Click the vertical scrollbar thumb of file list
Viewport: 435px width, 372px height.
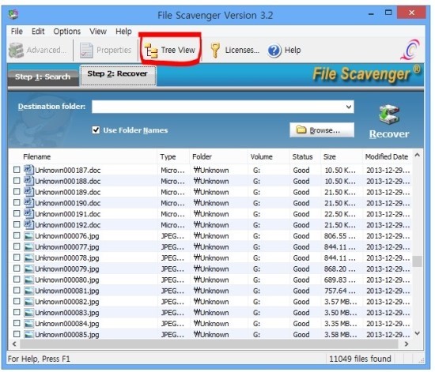pyautogui.click(x=417, y=261)
